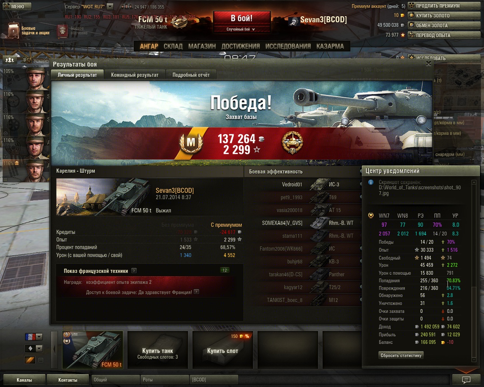Select the FCM 50 t tank thumbnail in carousel
The image size is (484, 387).
coord(93,350)
